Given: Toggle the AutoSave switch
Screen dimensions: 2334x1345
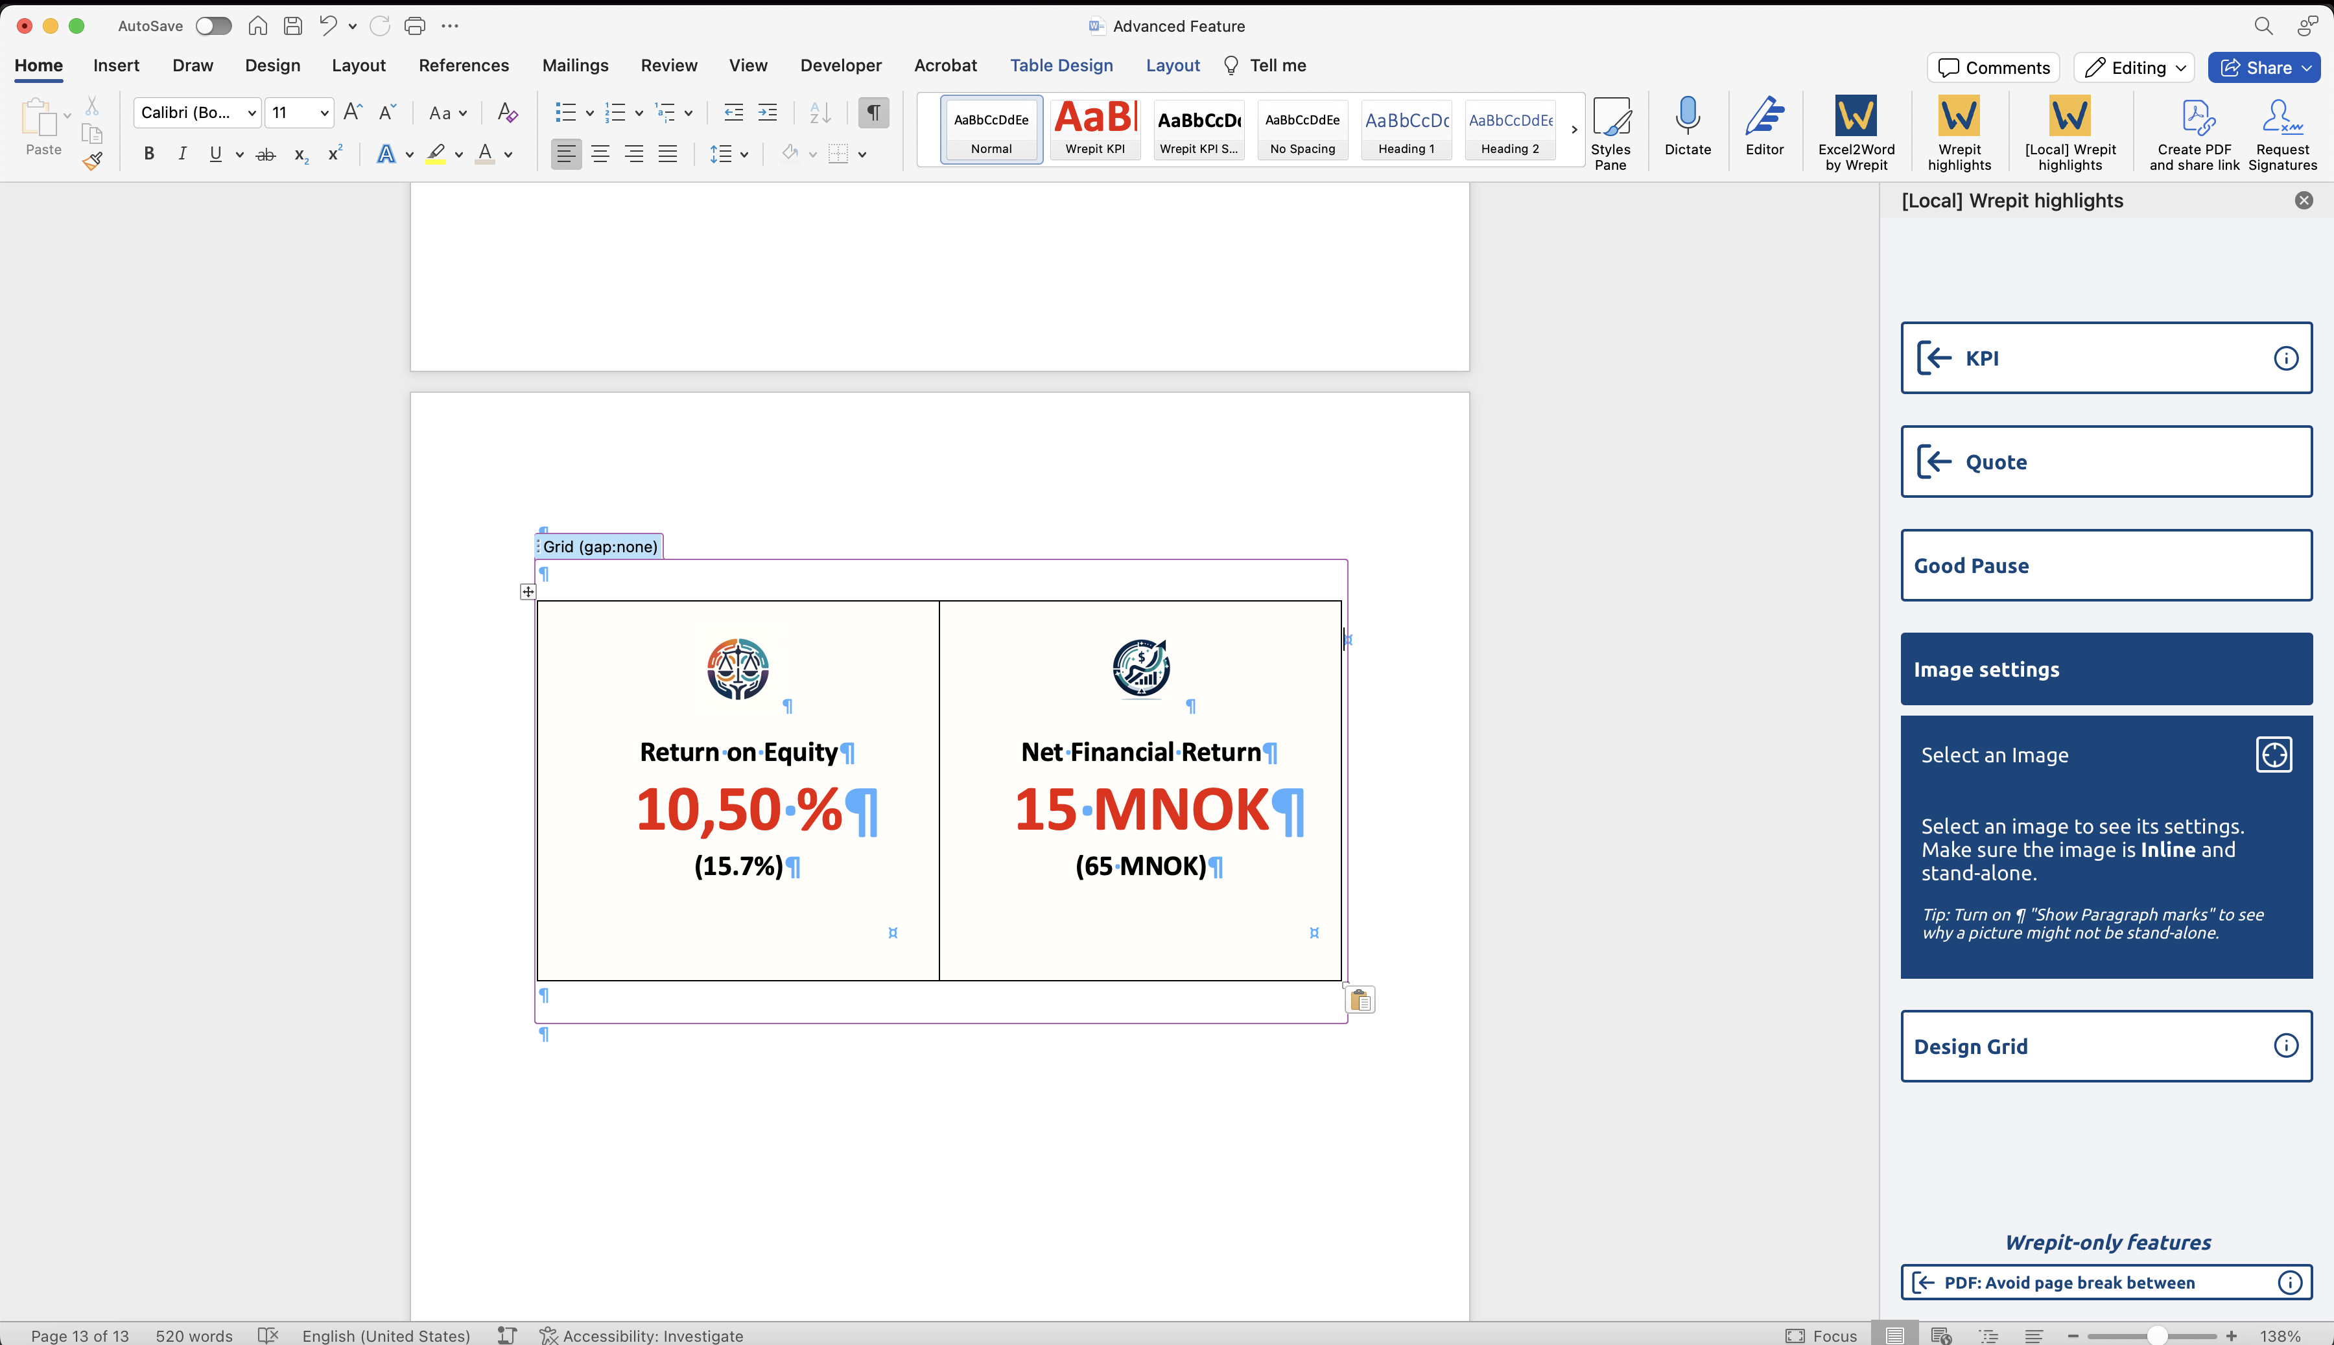Looking at the screenshot, I should click(x=213, y=26).
